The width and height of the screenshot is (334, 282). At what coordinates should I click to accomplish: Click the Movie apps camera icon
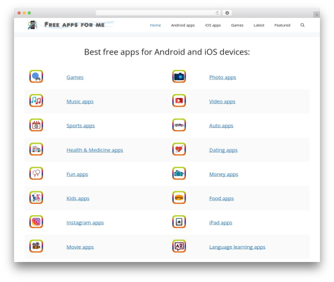coord(36,246)
